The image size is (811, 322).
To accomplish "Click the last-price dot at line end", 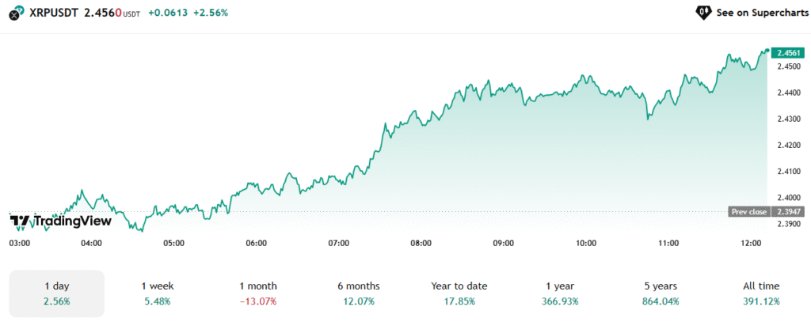I will click(767, 50).
